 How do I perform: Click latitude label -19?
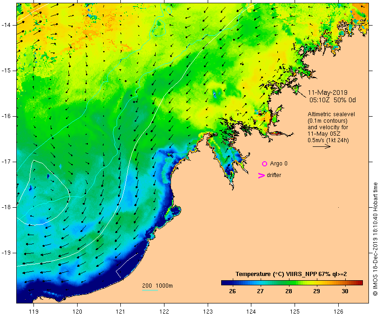click(x=6, y=253)
